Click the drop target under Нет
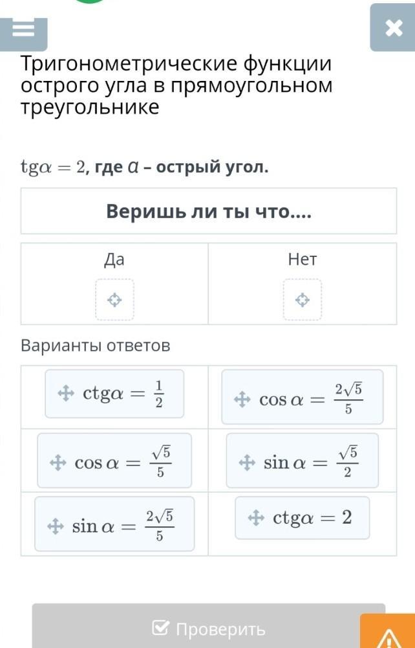The width and height of the screenshot is (415, 648). coord(302,300)
